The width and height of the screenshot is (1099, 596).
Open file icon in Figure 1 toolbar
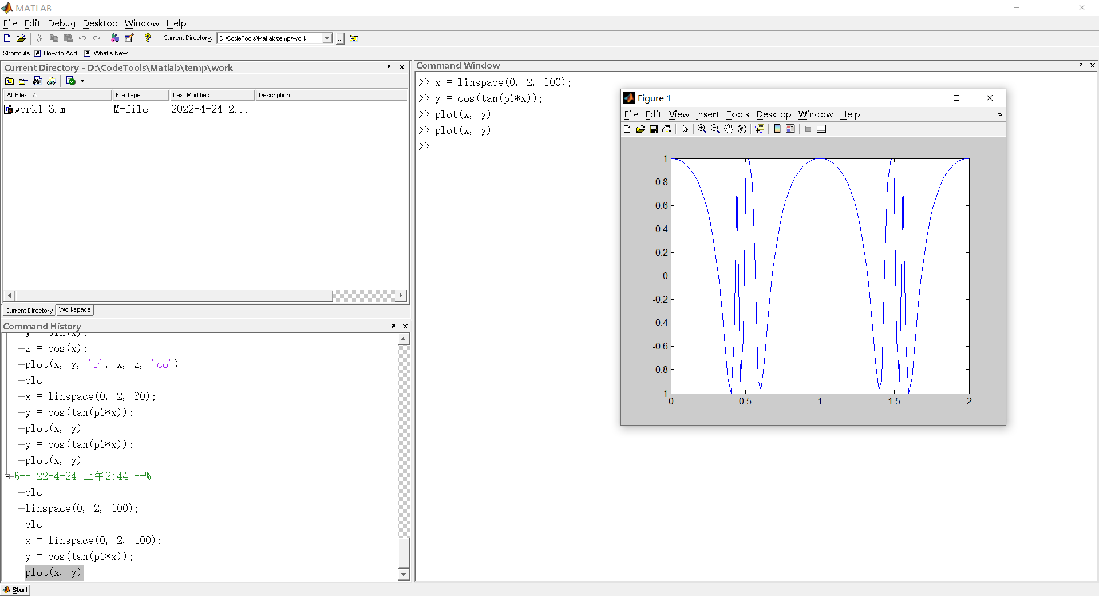[641, 129]
